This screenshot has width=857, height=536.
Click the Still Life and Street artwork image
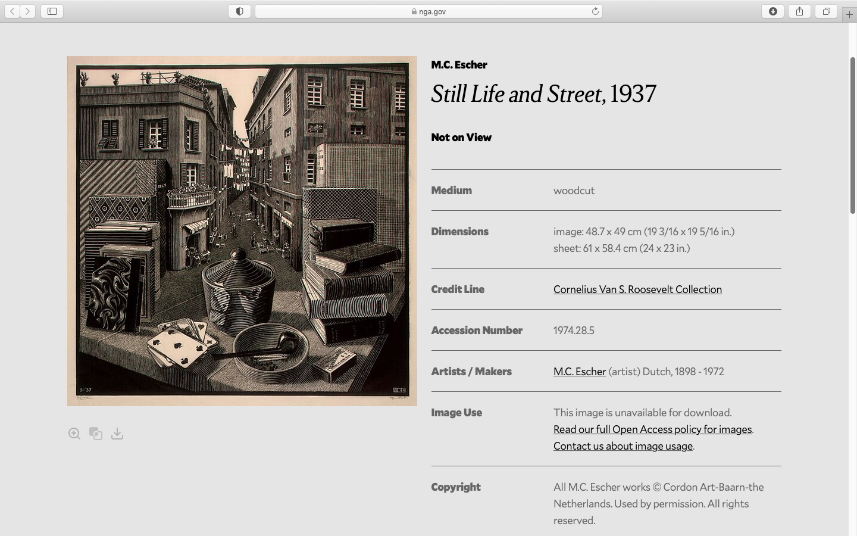[242, 231]
